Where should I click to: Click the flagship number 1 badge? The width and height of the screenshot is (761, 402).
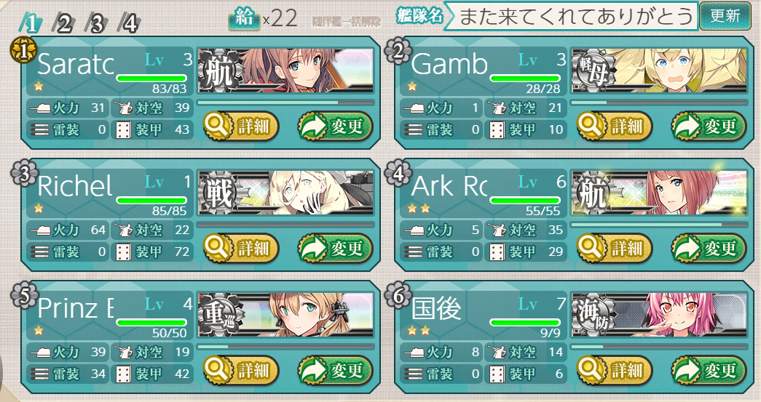pos(23,52)
